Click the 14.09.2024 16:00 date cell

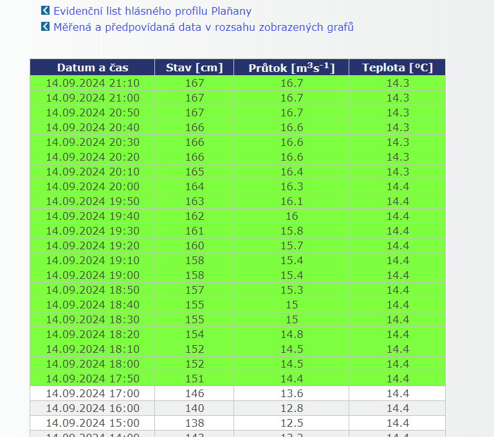(x=93, y=408)
